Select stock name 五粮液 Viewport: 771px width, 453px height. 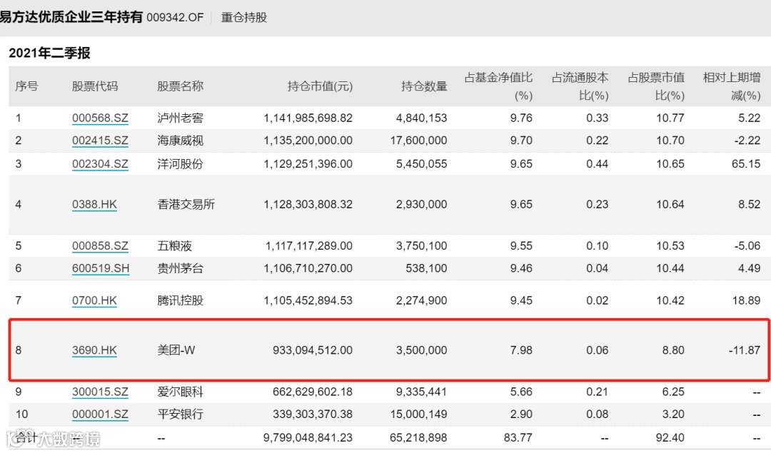pos(175,245)
